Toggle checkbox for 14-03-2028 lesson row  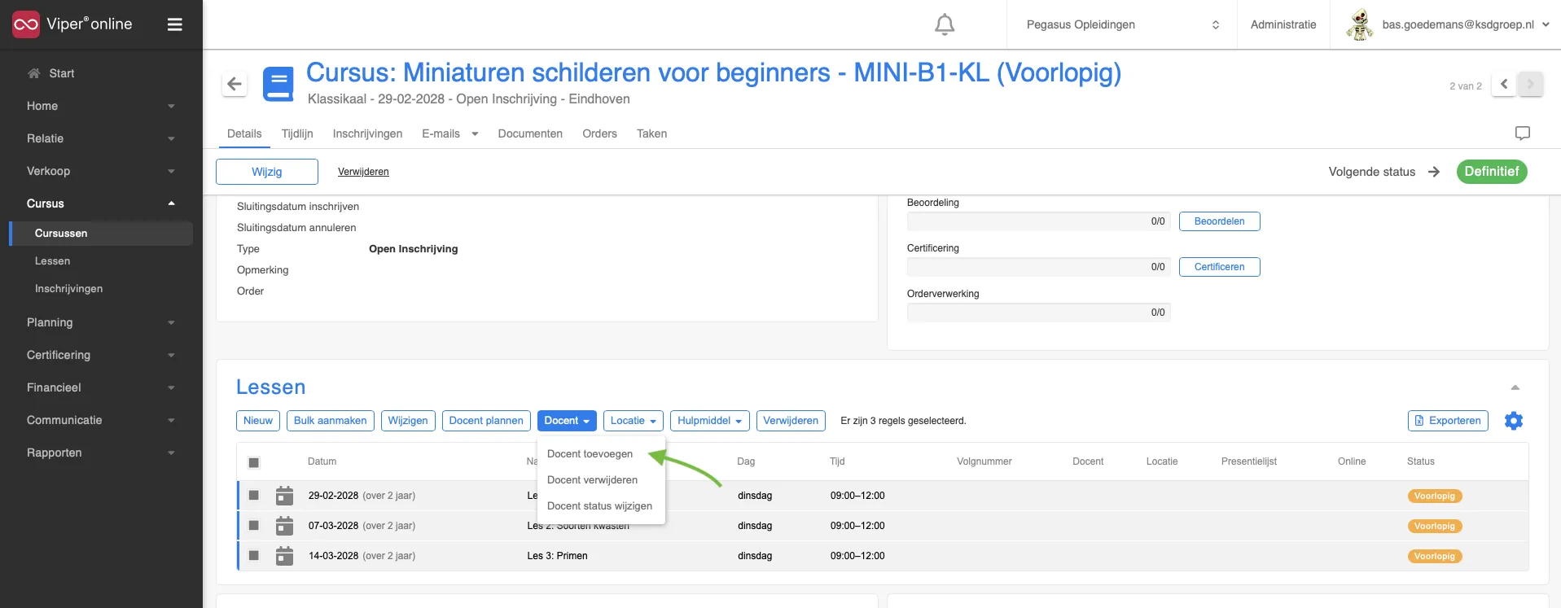click(254, 555)
